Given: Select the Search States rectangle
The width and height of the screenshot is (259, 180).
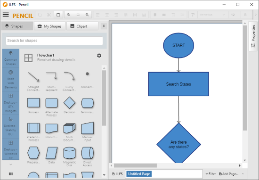Looking at the screenshot, I should pos(178,84).
